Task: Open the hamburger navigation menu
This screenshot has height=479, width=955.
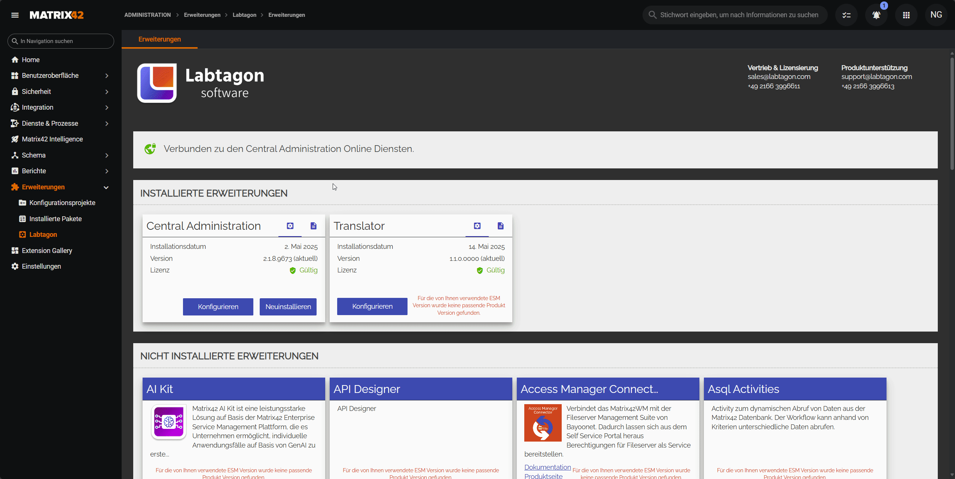Action: coord(15,15)
